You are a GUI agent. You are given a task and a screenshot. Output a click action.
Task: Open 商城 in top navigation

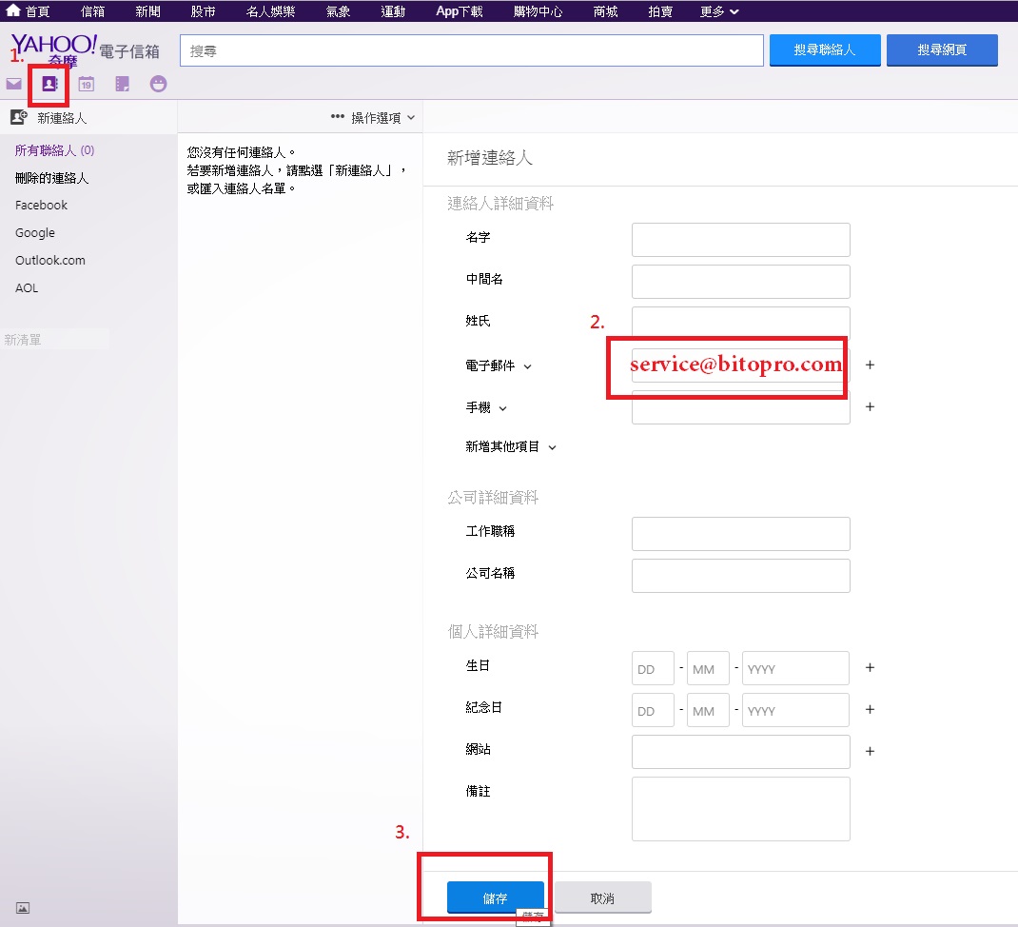pyautogui.click(x=606, y=11)
